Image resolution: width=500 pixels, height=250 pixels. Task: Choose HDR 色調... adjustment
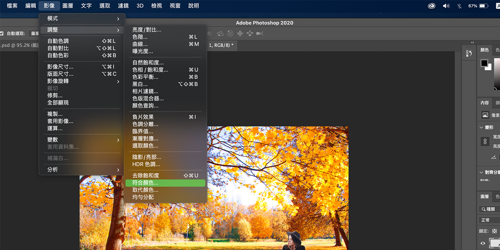click(165, 164)
